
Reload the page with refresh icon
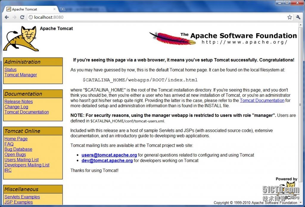click(22, 17)
